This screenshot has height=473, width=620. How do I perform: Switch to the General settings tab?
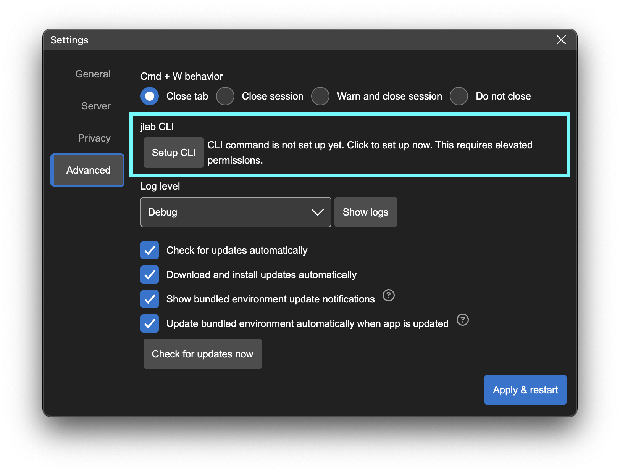[x=93, y=74]
